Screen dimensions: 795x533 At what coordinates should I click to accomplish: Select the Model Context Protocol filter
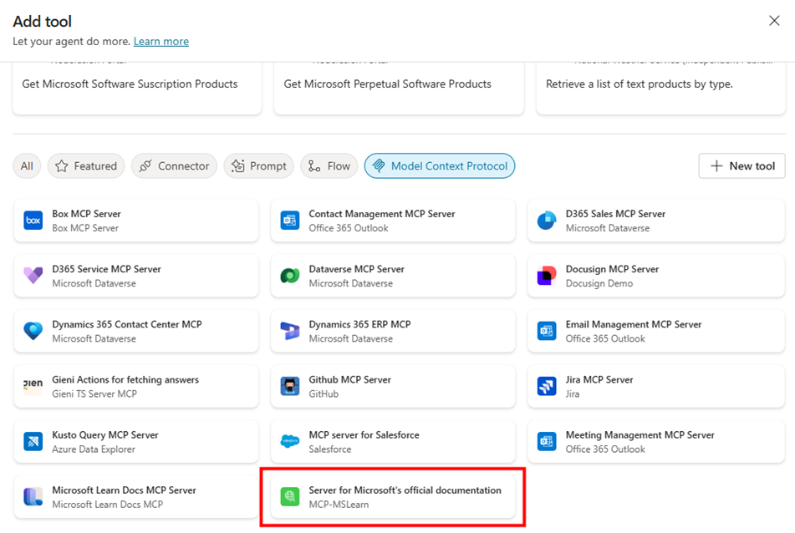click(440, 166)
